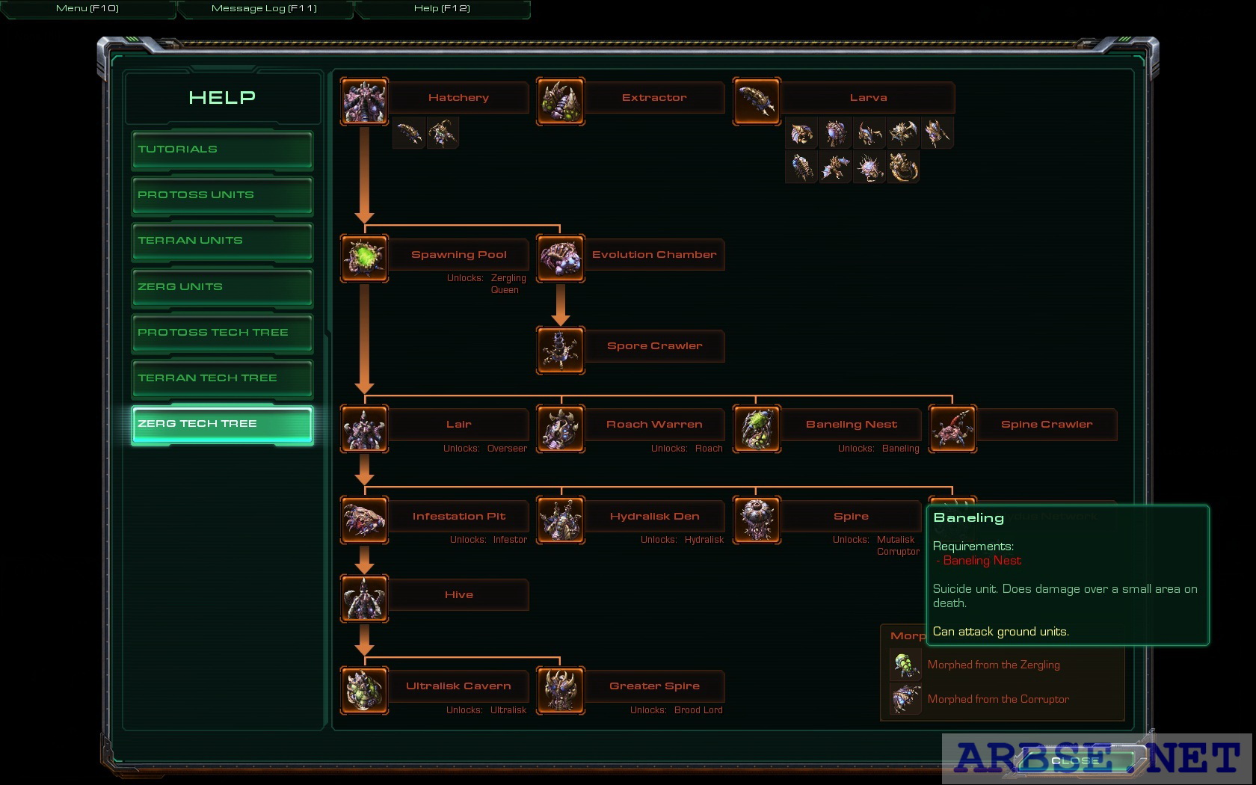Image resolution: width=1256 pixels, height=785 pixels.
Task: Click the winged Mutalisk icon under Larva
Action: [835, 167]
